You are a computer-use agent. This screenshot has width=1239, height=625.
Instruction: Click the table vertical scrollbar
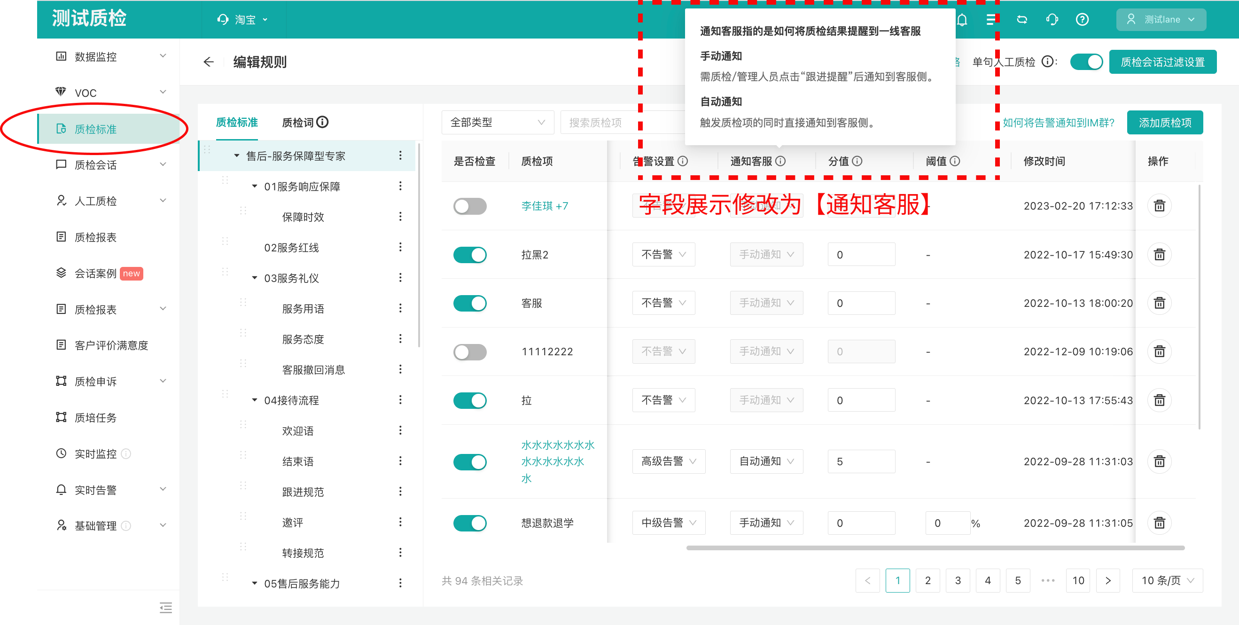1200,307
